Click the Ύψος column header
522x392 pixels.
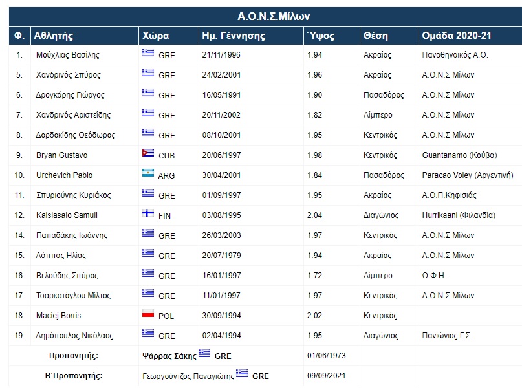coord(320,36)
